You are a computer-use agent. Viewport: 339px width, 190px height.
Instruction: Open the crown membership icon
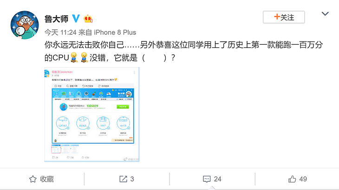88,19
